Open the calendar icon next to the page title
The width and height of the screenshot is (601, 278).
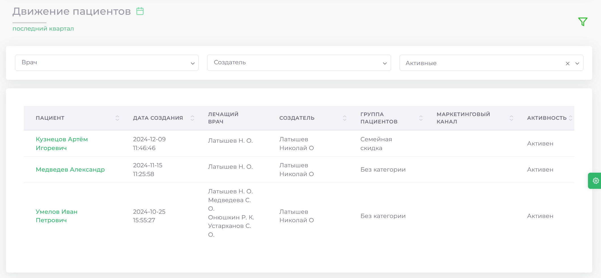coord(140,11)
